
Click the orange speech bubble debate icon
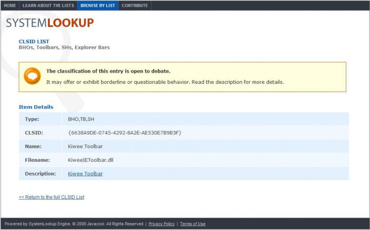(33, 76)
